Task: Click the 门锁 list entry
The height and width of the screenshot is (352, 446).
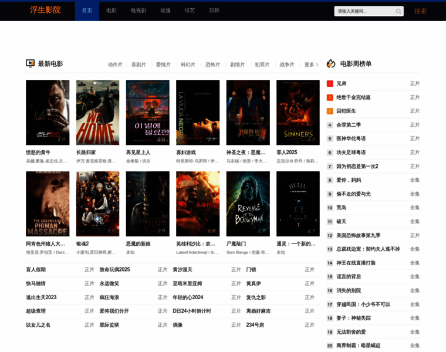Action: pos(251,269)
